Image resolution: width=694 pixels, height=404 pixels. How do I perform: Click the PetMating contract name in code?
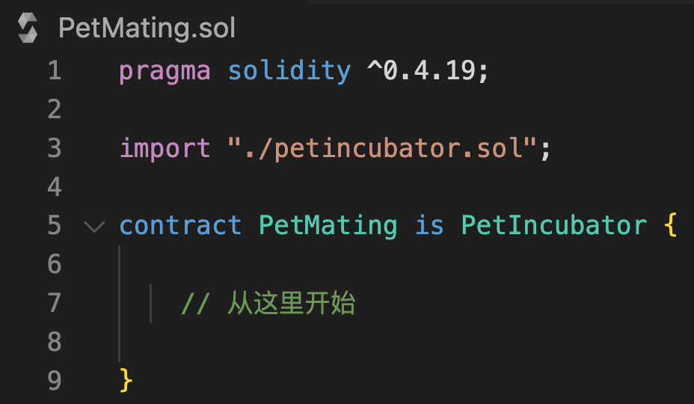tap(328, 225)
